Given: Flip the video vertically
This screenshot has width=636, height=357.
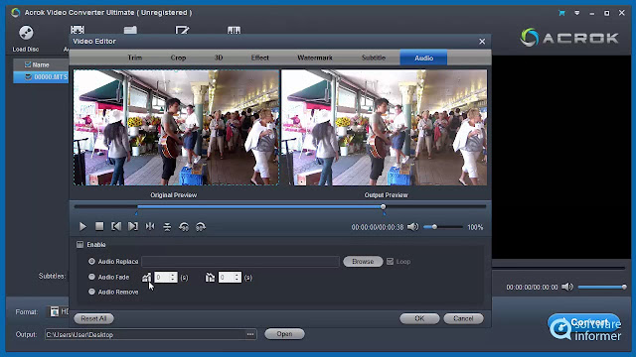Looking at the screenshot, I should pyautogui.click(x=167, y=227).
